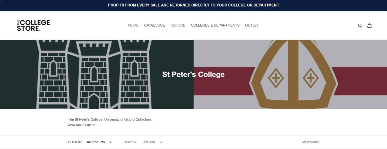Visit the OUTLET navigation item
This screenshot has width=387, height=149.
pos(252,25)
